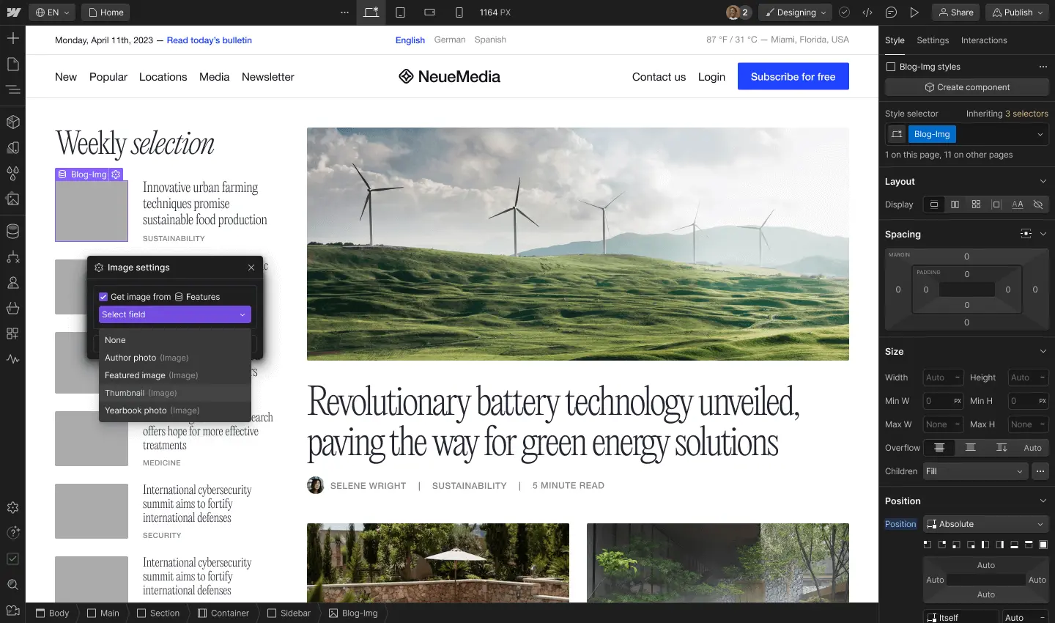Click the Create component button
The height and width of the screenshot is (623, 1055).
pos(966,87)
